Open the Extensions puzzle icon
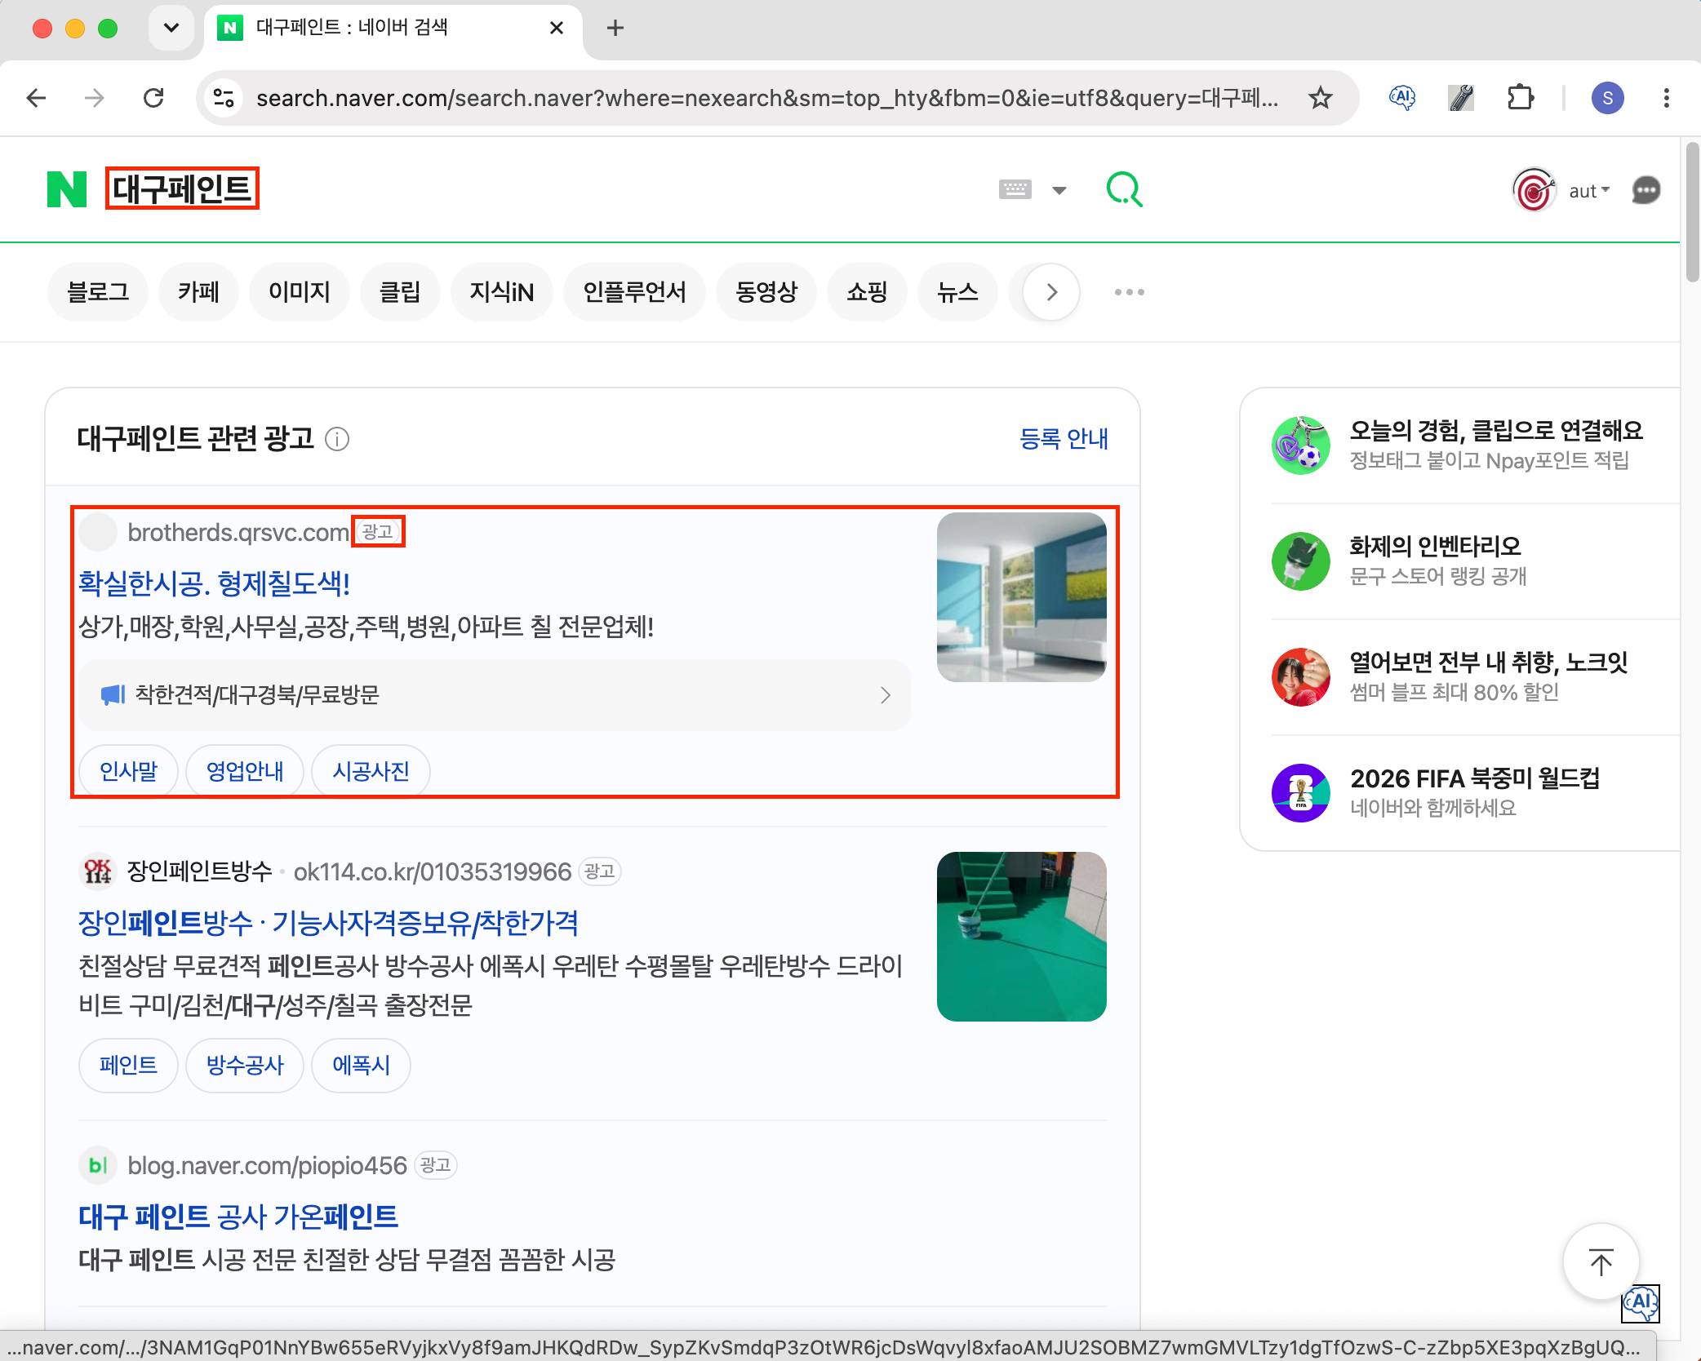Viewport: 1701px width, 1361px height. [x=1520, y=99]
